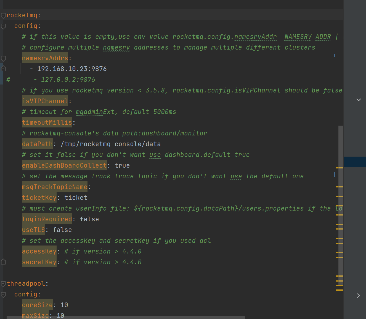Click 'false' value of useTLS
Screen dimensions: 366x319
[62, 230]
